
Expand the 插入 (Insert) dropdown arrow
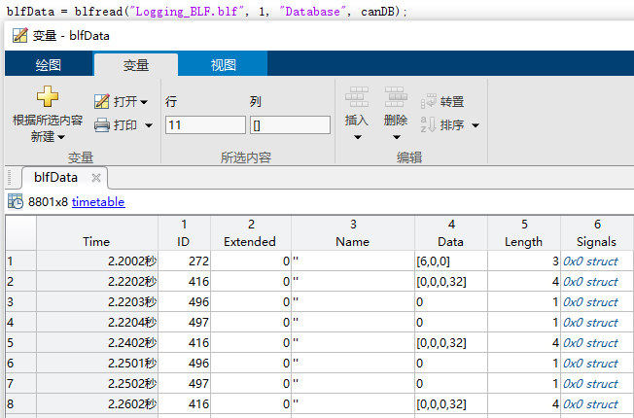[358, 137]
